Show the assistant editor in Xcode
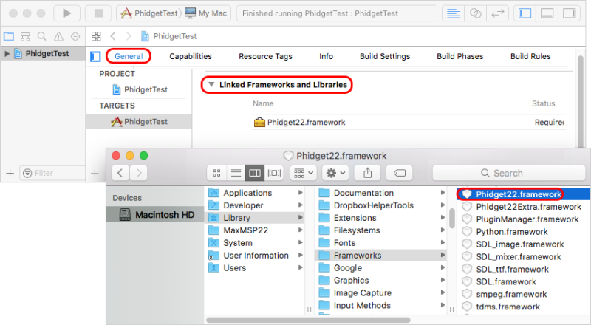The height and width of the screenshot is (325, 591). coord(475,13)
